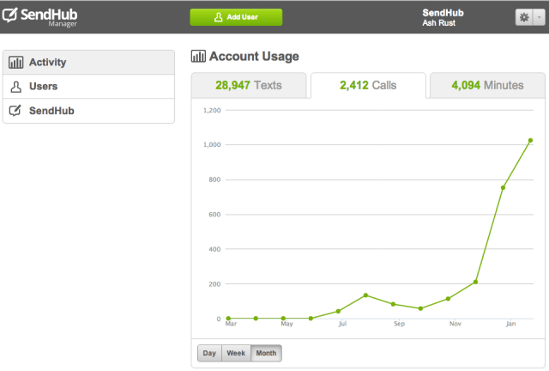This screenshot has height=371, width=549.
Task: Switch to the 4,094 Minutes tab
Action: click(x=487, y=85)
